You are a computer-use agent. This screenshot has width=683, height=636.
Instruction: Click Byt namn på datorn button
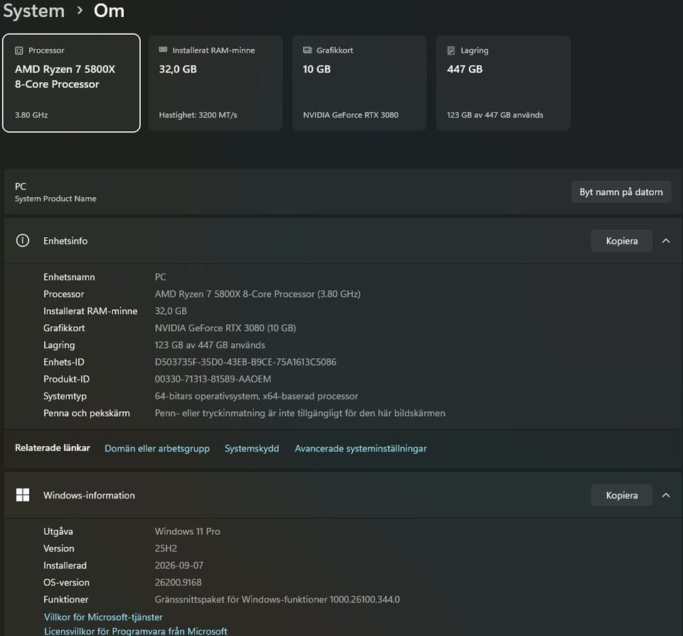click(x=620, y=192)
